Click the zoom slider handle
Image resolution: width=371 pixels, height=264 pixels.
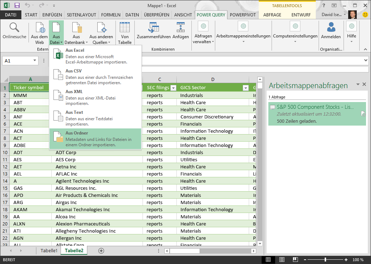point(325,260)
